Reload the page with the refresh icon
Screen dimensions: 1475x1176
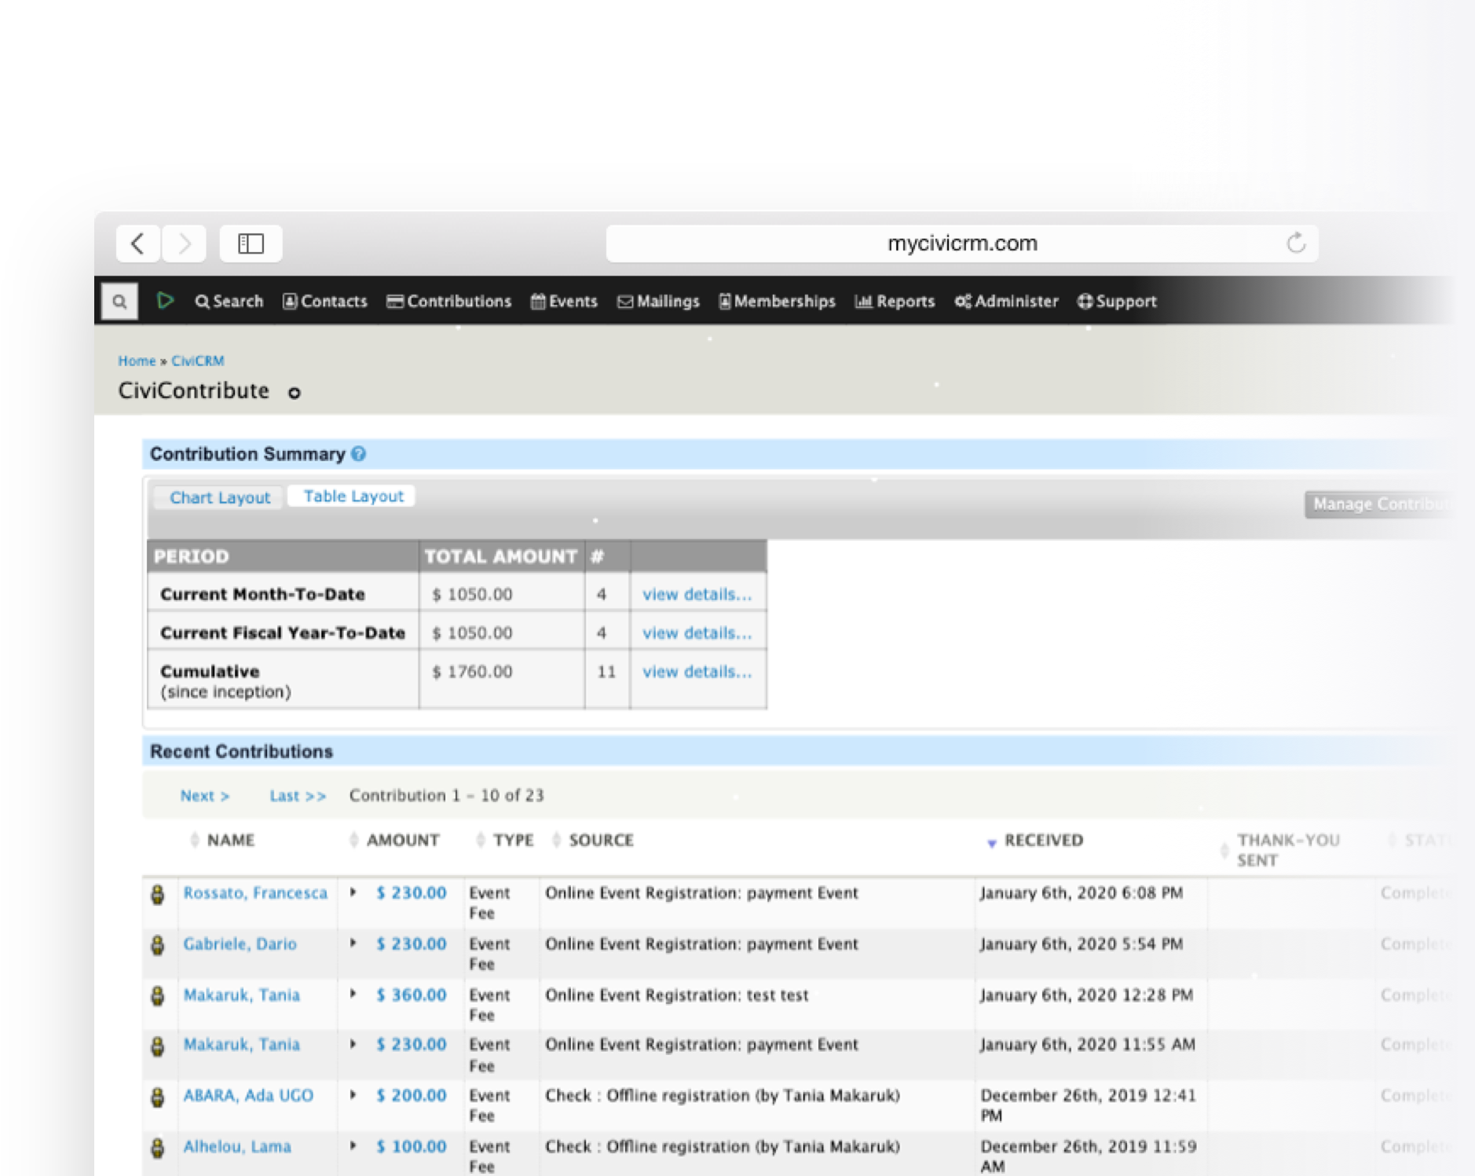pyautogui.click(x=1296, y=244)
